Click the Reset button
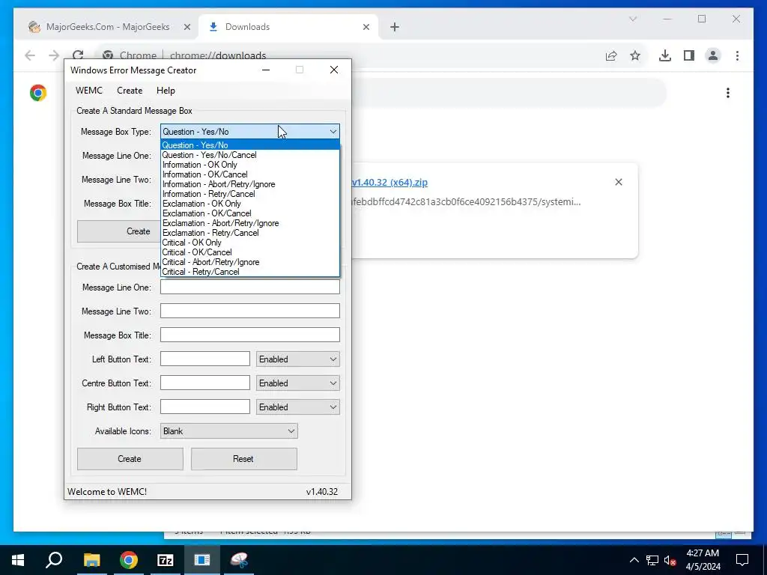Screen dimensions: 767x575 pos(244,459)
